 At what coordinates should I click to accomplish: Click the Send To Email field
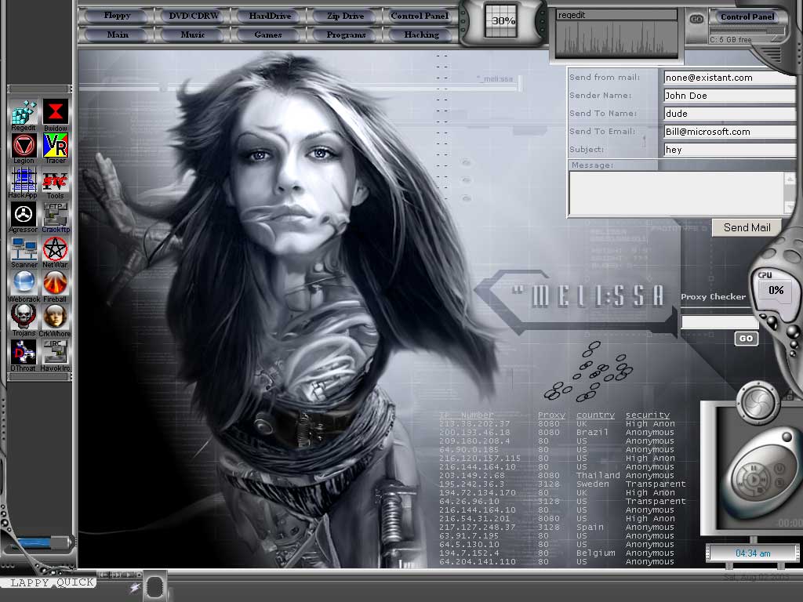point(729,132)
